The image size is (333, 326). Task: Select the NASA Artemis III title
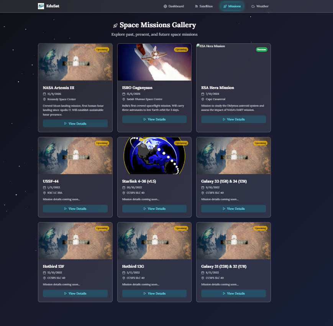point(58,88)
